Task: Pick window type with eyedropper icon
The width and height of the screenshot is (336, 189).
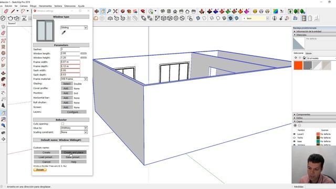Action: pos(64,33)
